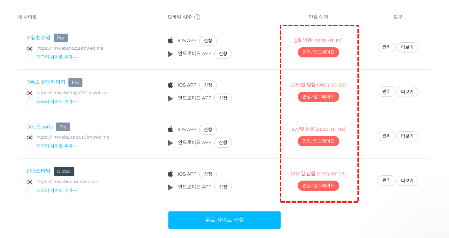Click the empty circle icon beside 다국어 사이트 추가 in Dot. Sports

pos(30,146)
